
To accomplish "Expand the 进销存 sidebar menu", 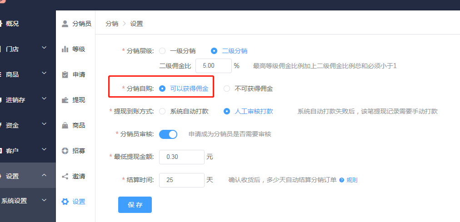I will pyautogui.click(x=44, y=99).
